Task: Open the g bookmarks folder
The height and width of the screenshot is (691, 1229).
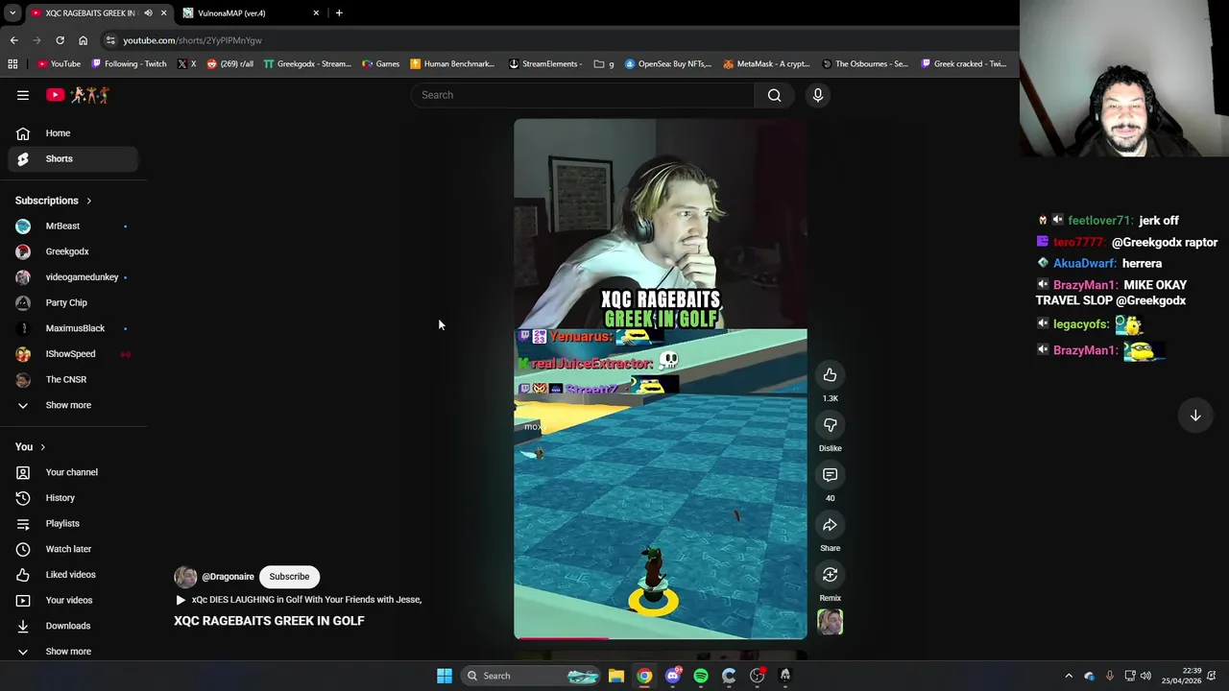Action: [604, 64]
